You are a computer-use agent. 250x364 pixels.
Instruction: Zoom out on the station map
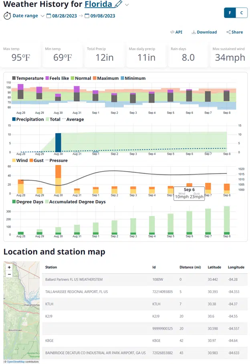pos(9,274)
